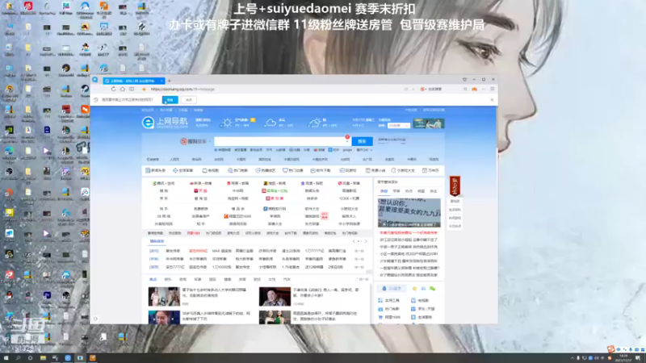This screenshot has height=363, width=646.
Task: Open the sidebar video thumbnail
Action: point(409,213)
